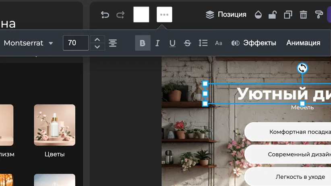Toggle the lock icon for the element
331x186 pixels.
pyautogui.click(x=273, y=15)
